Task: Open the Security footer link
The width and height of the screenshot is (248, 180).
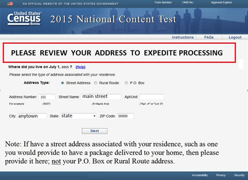Action: [x=239, y=175]
